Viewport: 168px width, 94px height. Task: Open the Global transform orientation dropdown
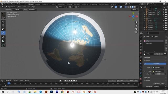coord(60,7)
